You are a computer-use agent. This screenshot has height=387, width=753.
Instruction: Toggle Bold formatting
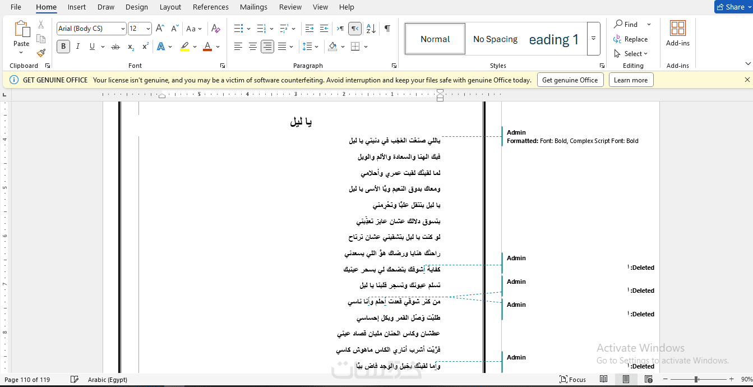point(63,47)
